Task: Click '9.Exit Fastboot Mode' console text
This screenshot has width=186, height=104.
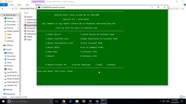Action: (91, 43)
